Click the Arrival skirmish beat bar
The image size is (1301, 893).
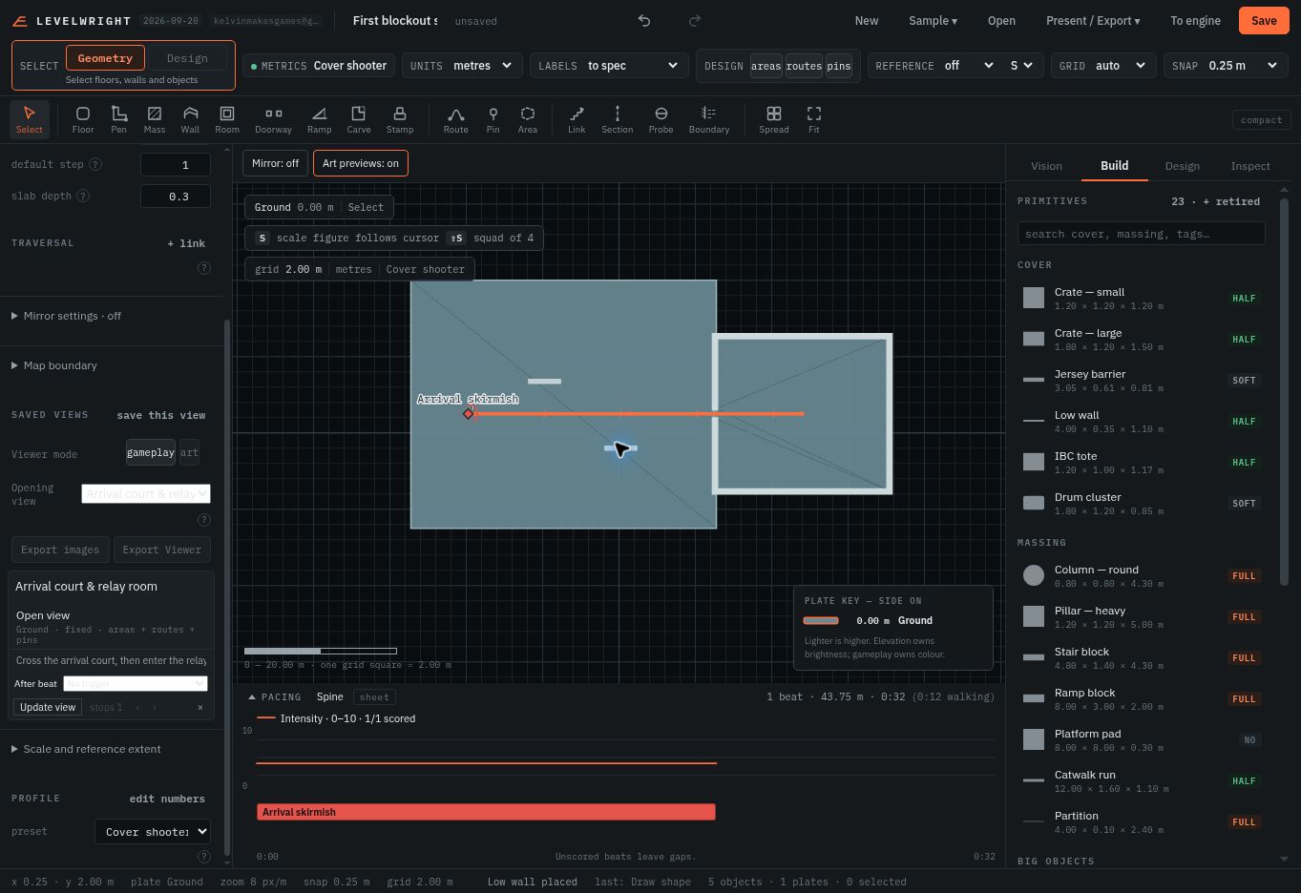click(486, 812)
